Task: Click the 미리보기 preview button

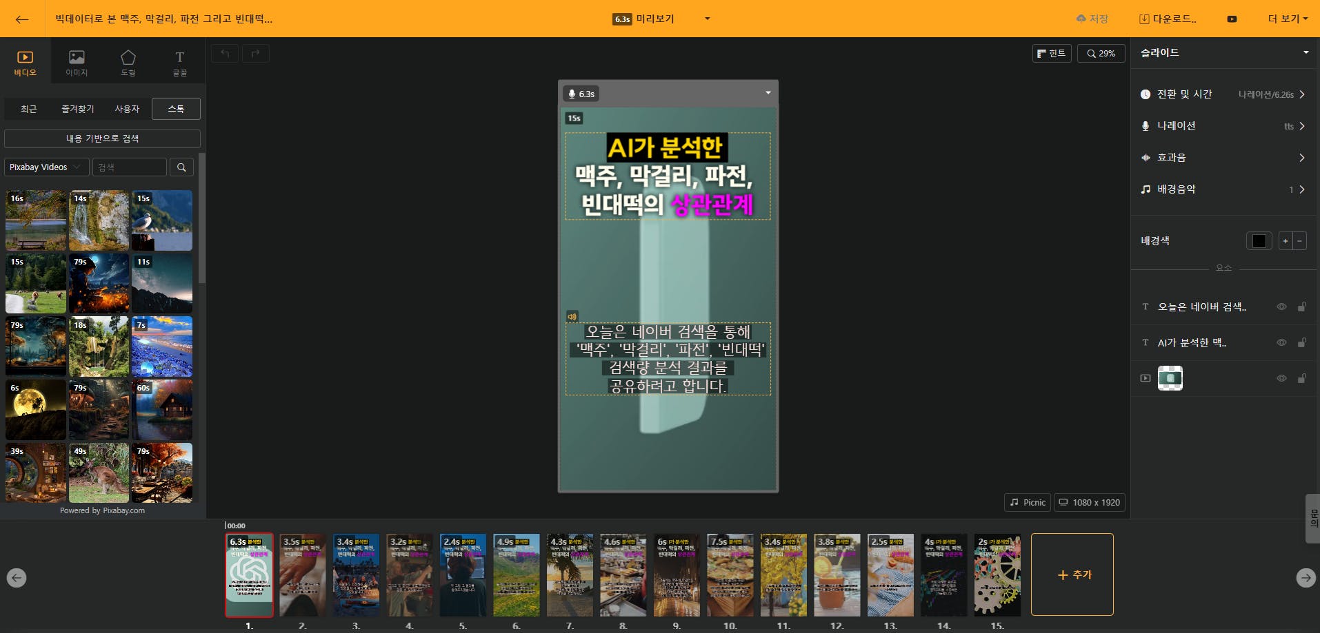Action: coord(644,19)
